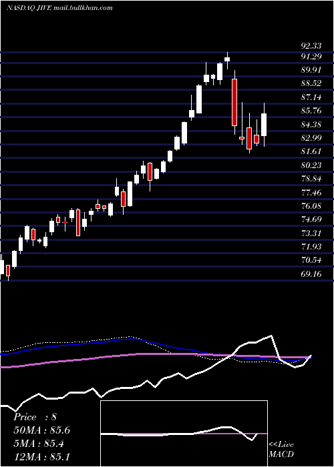The width and height of the screenshot is (334, 467).
Task: Click the 80.23 price axis label
Action: [x=311, y=165]
